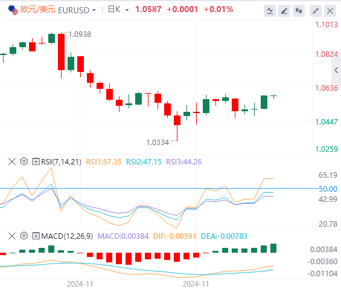The width and height of the screenshot is (341, 292).
Task: Toggle RSI panel expand plus box
Action: (36, 161)
